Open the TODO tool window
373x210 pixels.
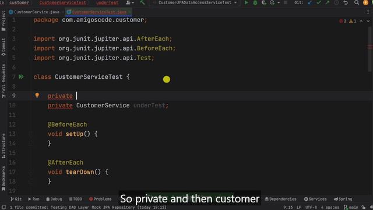(x=75, y=199)
